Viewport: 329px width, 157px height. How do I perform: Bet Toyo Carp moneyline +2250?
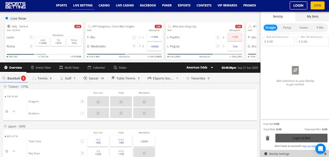click(144, 141)
